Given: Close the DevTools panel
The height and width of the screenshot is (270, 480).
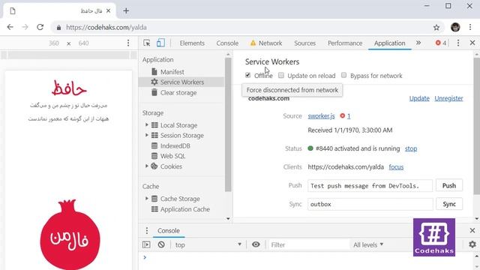Looking at the screenshot, I should [x=472, y=43].
